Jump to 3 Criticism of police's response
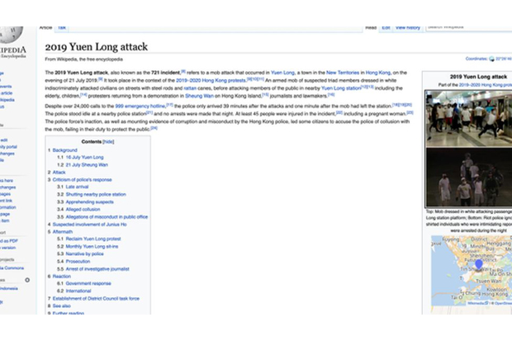512x341 pixels. click(x=82, y=180)
